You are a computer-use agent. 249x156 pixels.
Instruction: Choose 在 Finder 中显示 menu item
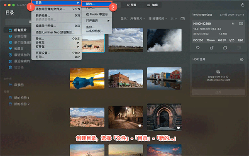[x=97, y=14]
